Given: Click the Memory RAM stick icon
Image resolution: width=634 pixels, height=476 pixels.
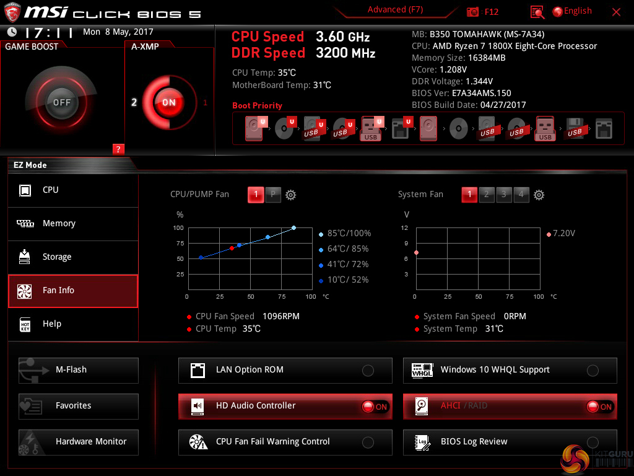Looking at the screenshot, I should (x=25, y=223).
